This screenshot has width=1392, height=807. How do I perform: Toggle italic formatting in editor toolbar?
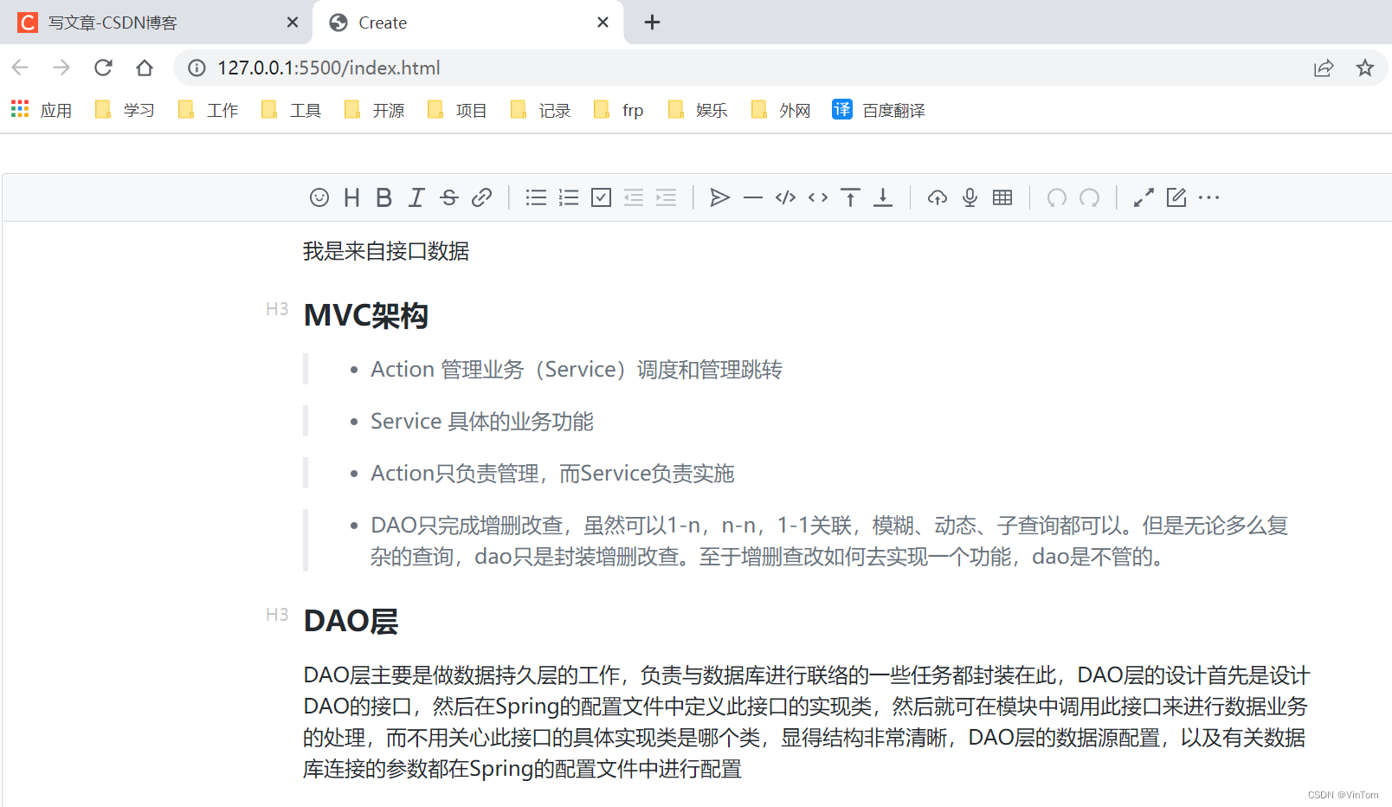(416, 197)
